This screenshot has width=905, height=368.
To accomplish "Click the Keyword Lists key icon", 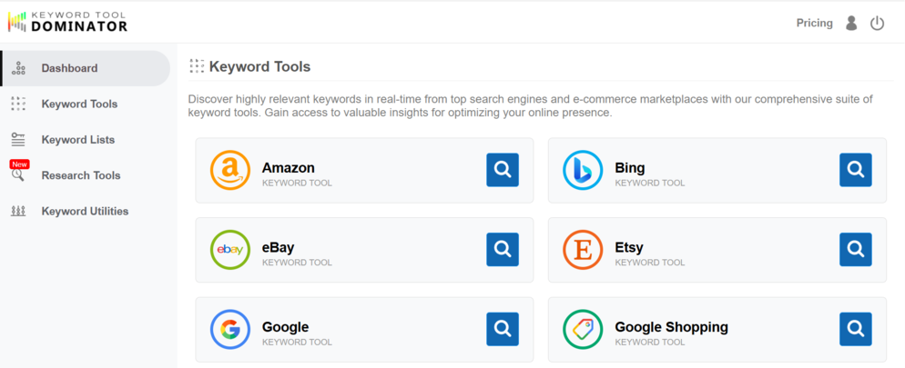I will pos(18,139).
